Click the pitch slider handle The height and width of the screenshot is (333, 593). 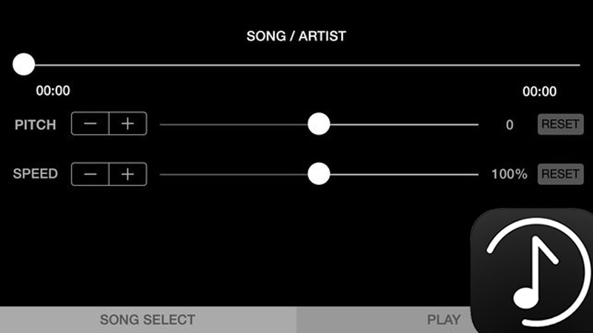[x=319, y=124]
